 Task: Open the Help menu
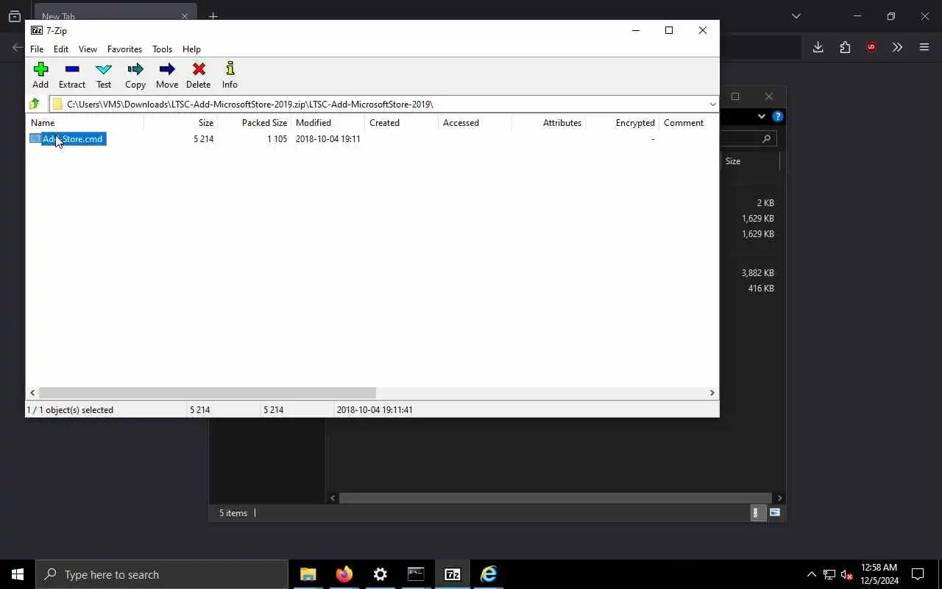pos(191,49)
